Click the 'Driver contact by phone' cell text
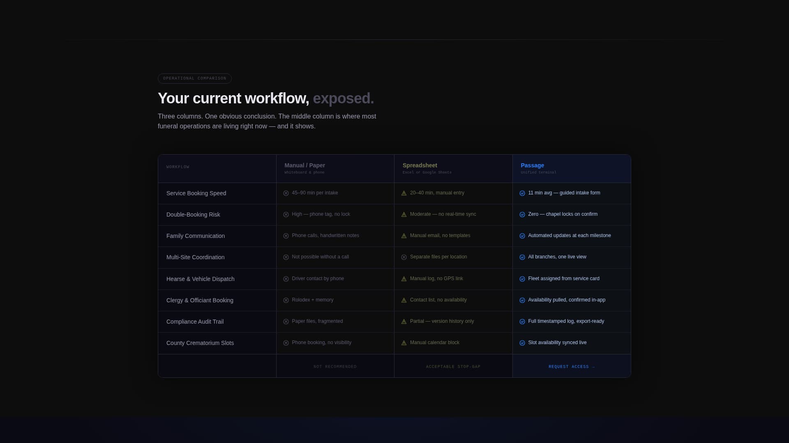Screen dimensions: 789x443 point(318,279)
